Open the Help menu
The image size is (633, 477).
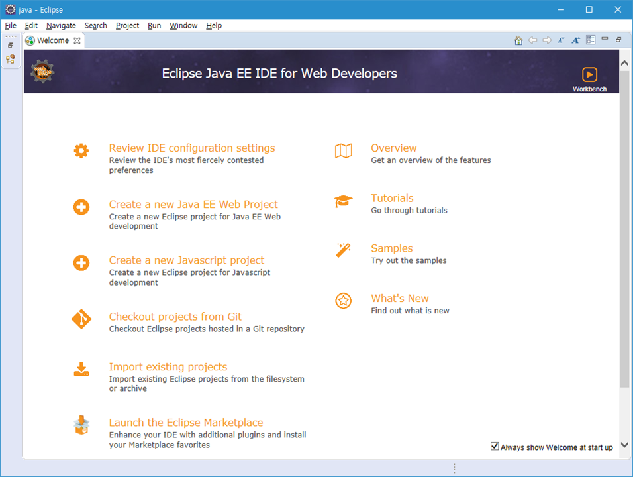[x=214, y=25]
